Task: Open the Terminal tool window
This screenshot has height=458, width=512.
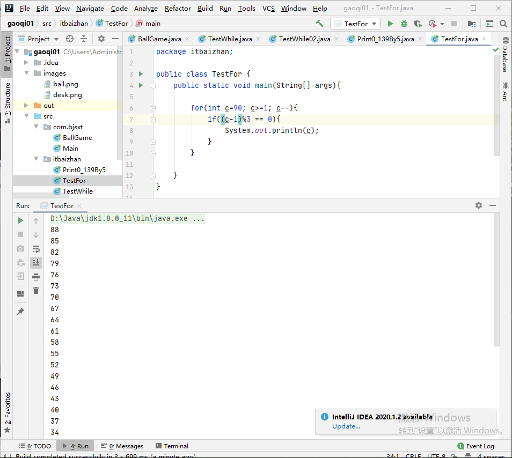Action: tap(172, 446)
